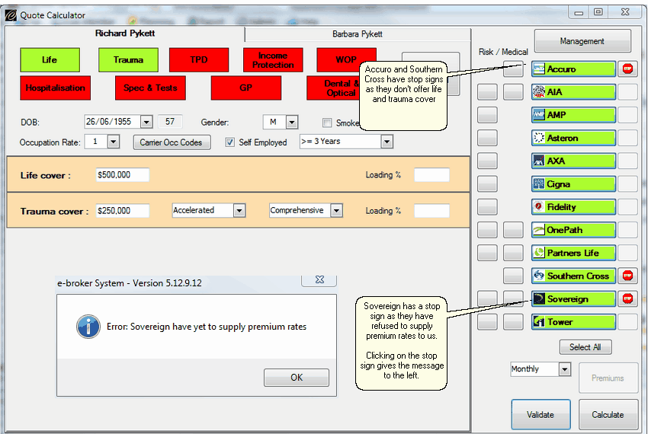Click the Life cover Loading % field
Image resolution: width=648 pixels, height=434 pixels.
click(x=431, y=175)
